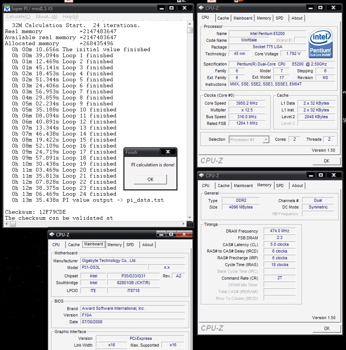Click the Loop 24 finished line
The image size is (346, 350).
[64, 194]
